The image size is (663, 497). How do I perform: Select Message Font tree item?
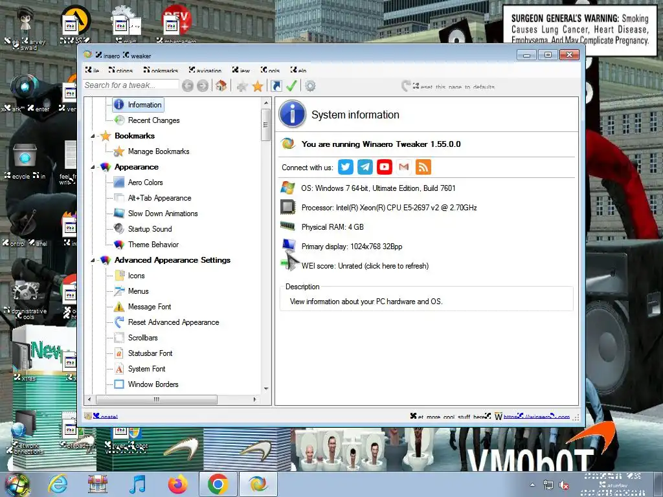pos(150,307)
